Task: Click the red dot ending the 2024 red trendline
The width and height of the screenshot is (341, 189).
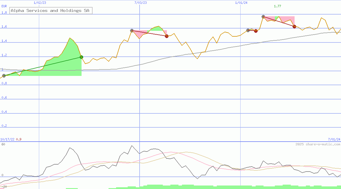Action: 294,27
